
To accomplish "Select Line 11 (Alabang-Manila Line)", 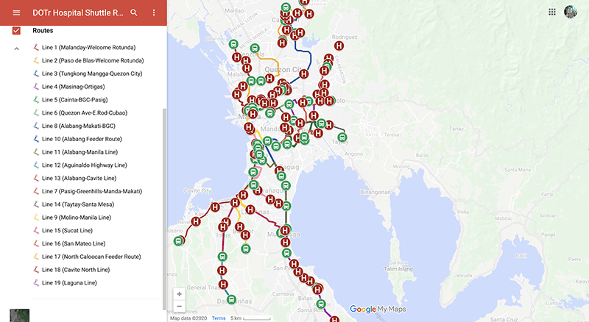I will [80, 152].
